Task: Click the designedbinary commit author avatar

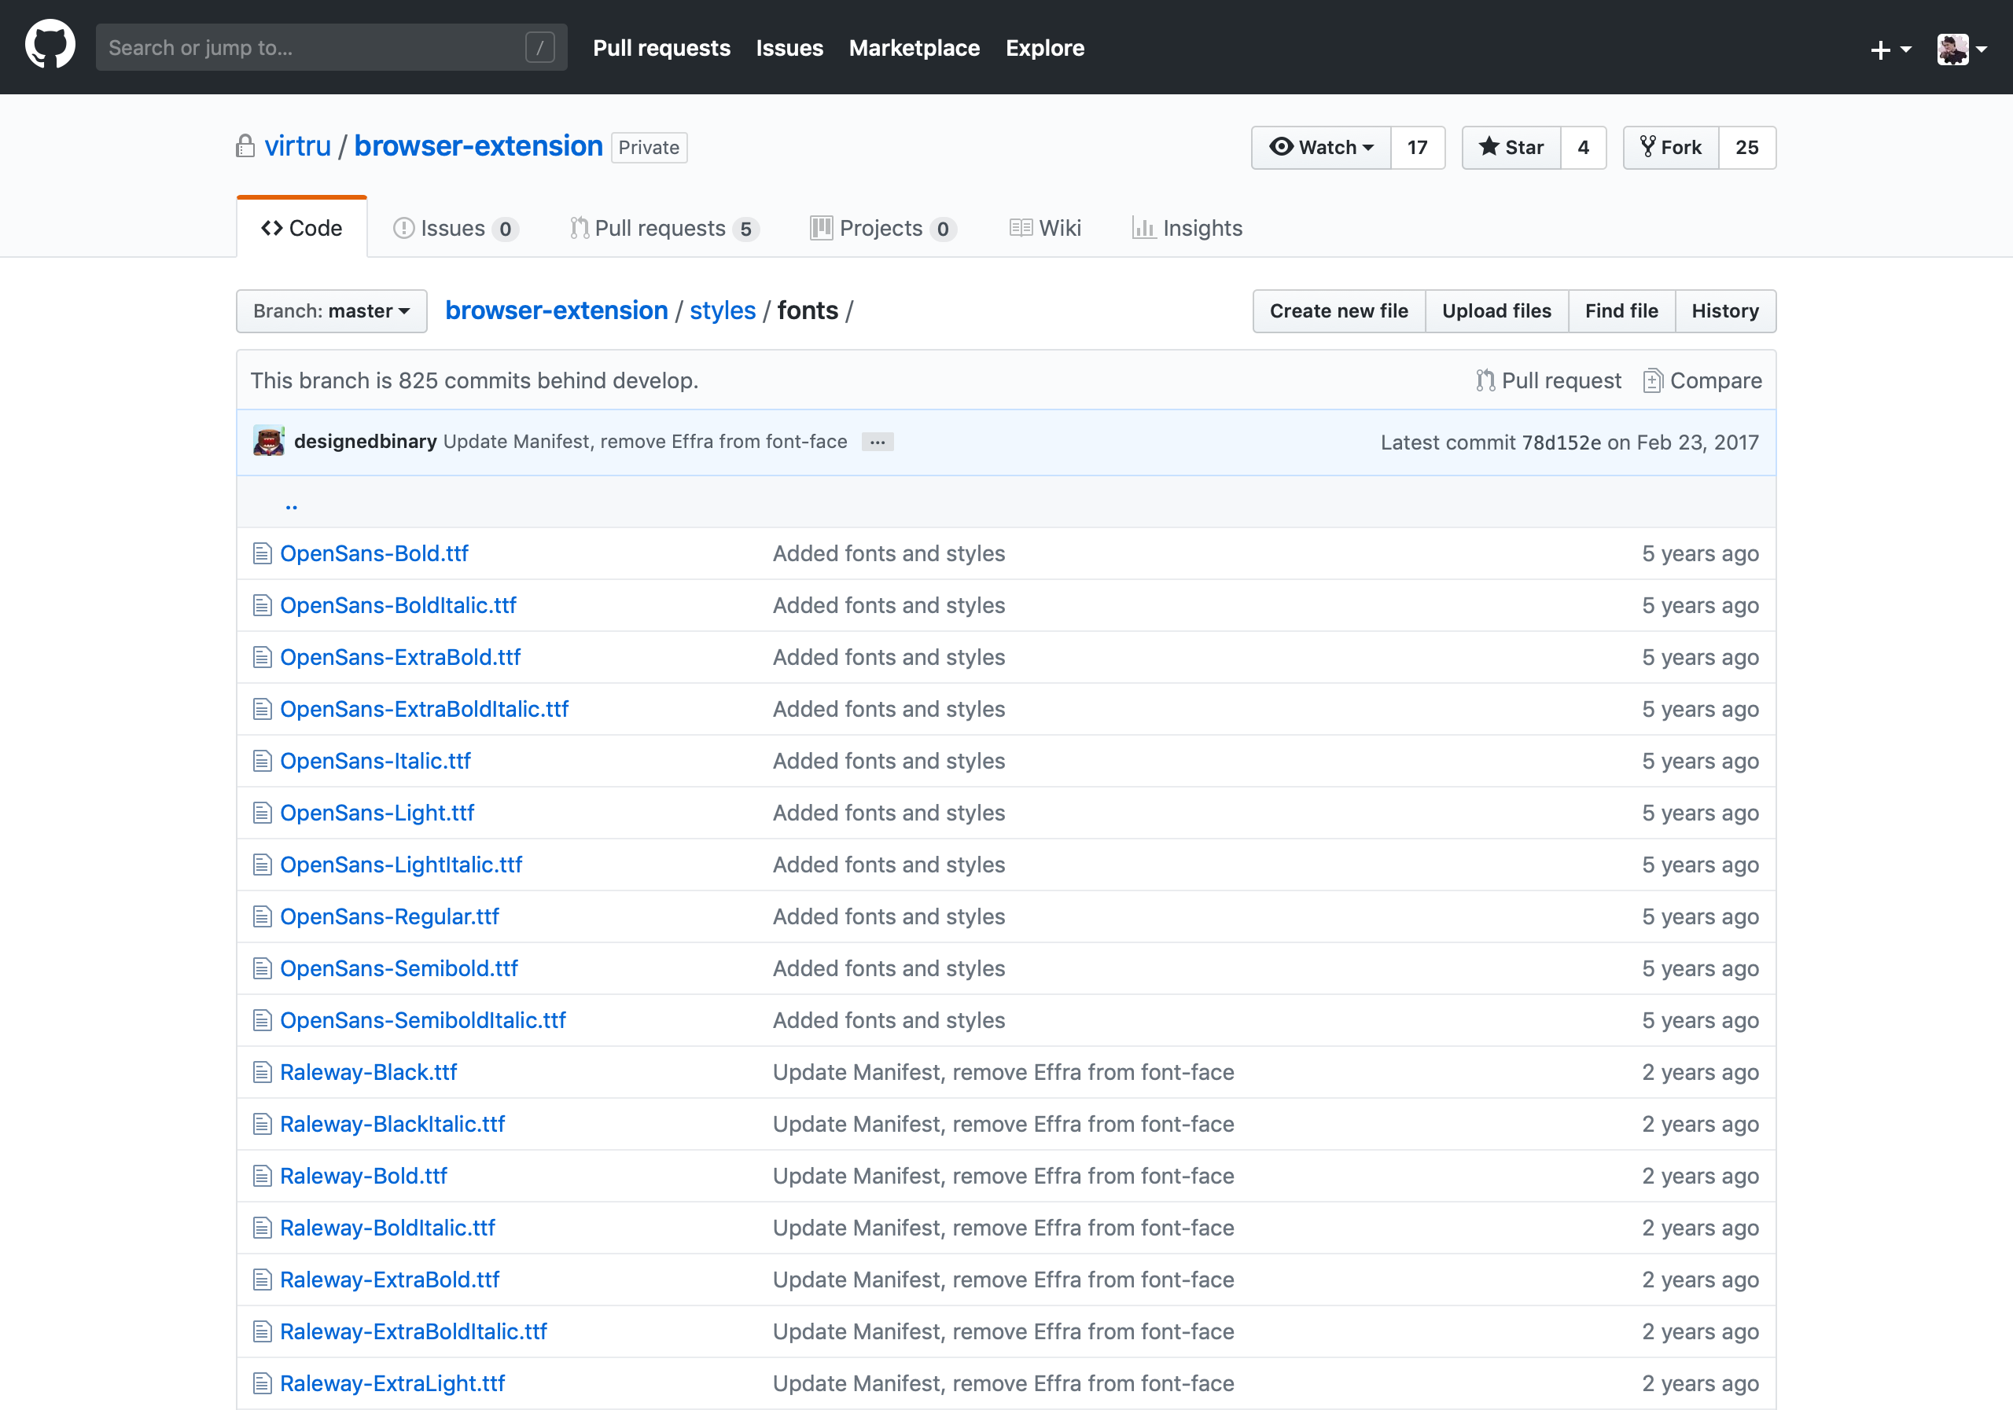Action: (x=268, y=441)
